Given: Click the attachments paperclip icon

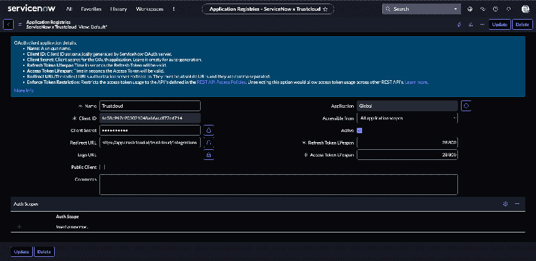Looking at the screenshot, I should (x=459, y=24).
